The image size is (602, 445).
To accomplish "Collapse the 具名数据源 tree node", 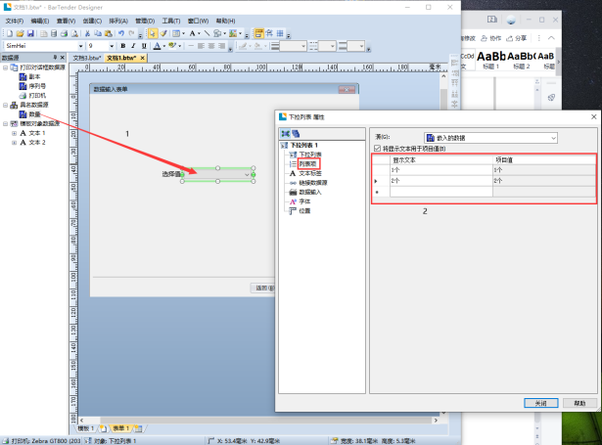I will pos(5,105).
